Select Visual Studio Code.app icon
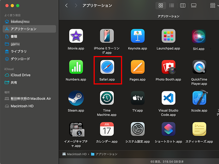This screenshot has height=164, width=219. click(168, 98)
